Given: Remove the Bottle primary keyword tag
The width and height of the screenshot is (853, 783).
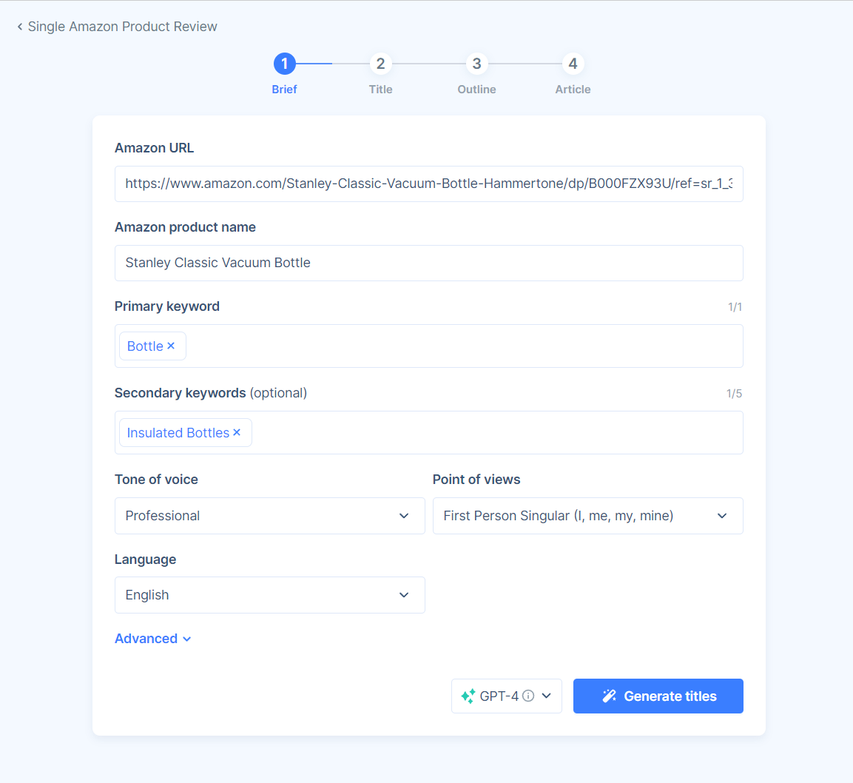Looking at the screenshot, I should pos(172,346).
